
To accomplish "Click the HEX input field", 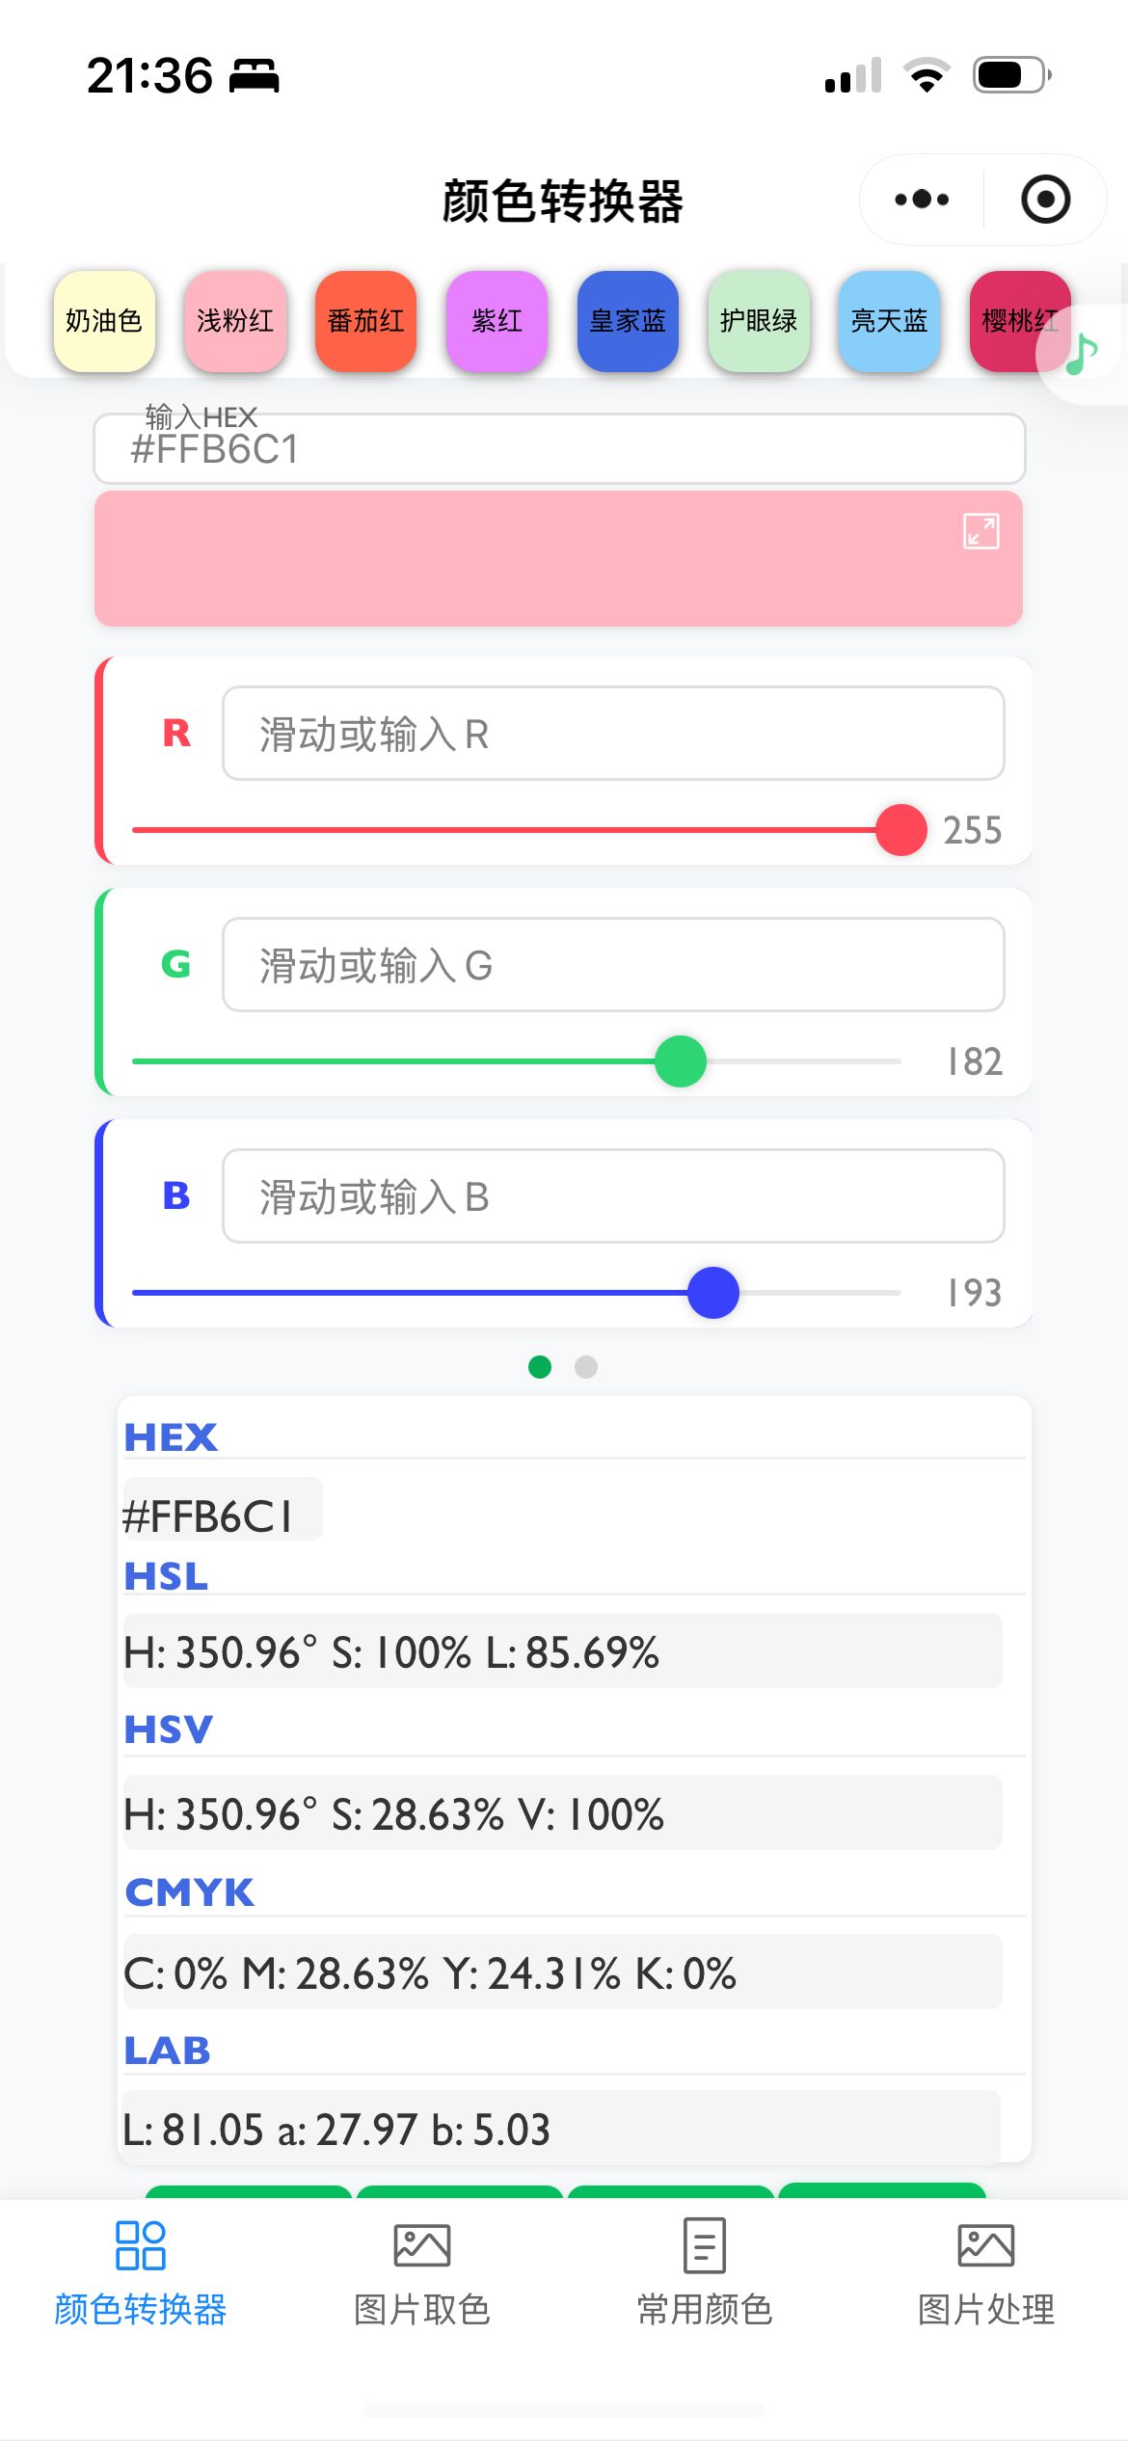I will tap(559, 449).
